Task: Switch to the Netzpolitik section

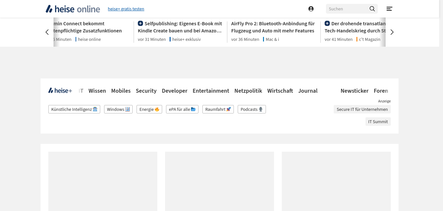Action: (x=248, y=91)
